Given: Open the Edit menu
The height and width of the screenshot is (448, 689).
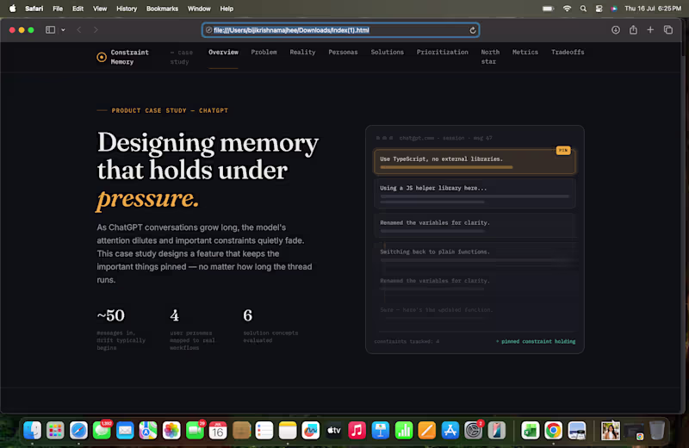Looking at the screenshot, I should pyautogui.click(x=78, y=9).
